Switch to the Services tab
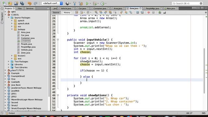Viewport: 208px width, 117px height. click(x=30, y=8)
